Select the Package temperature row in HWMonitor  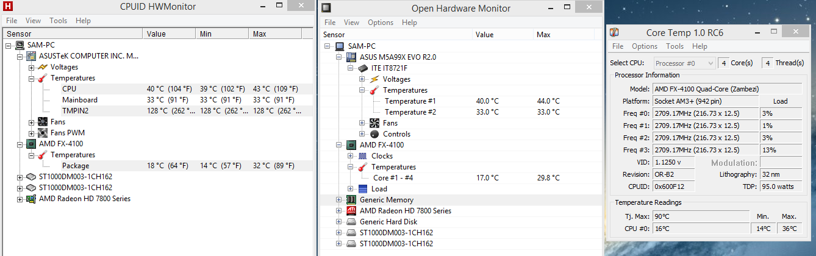point(76,166)
